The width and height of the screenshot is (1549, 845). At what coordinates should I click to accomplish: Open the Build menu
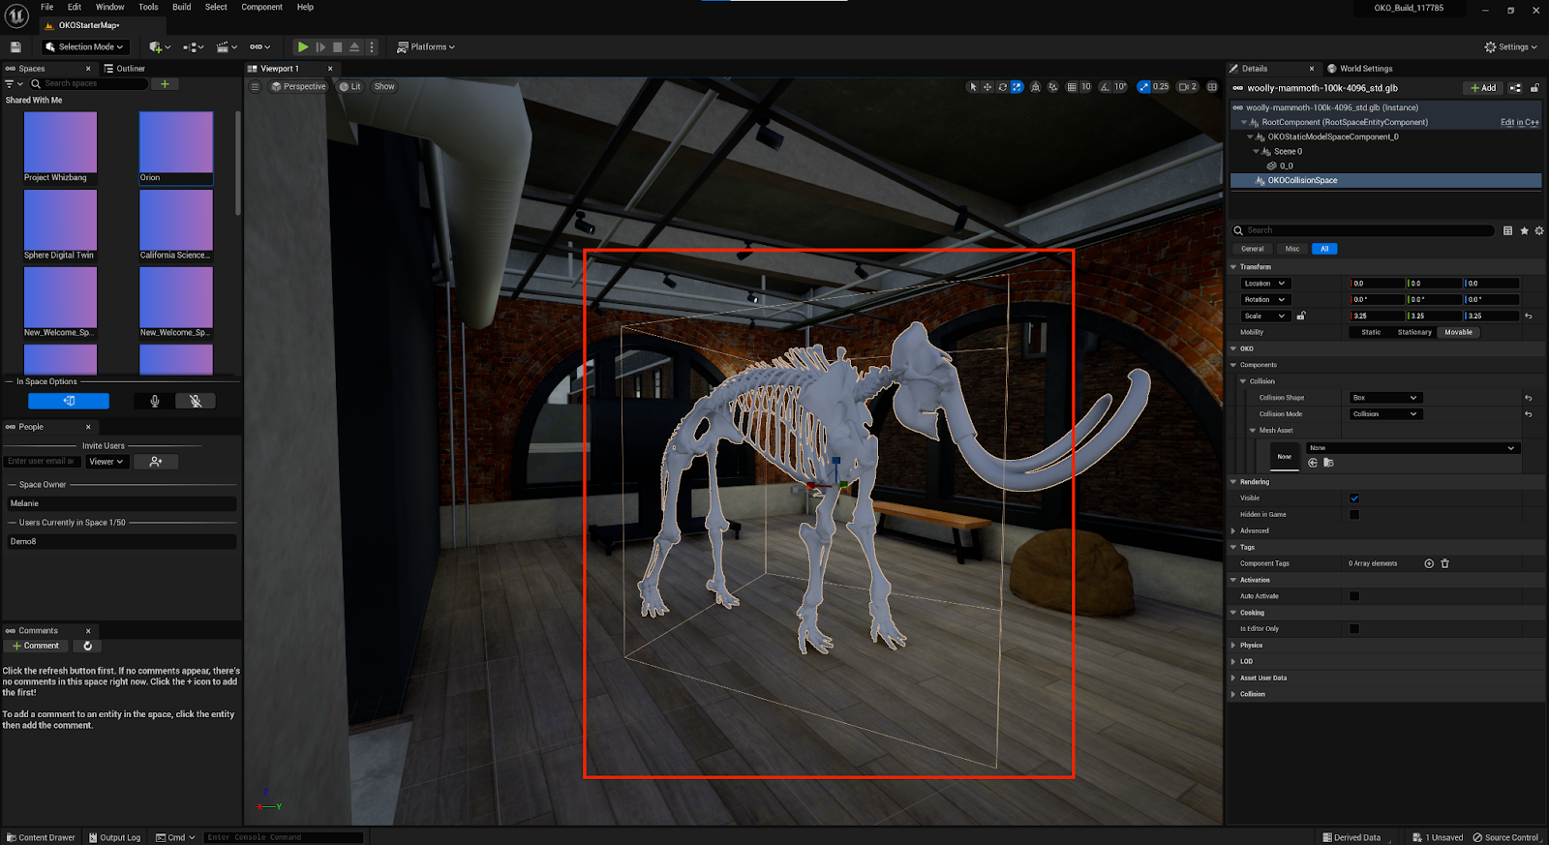(181, 7)
